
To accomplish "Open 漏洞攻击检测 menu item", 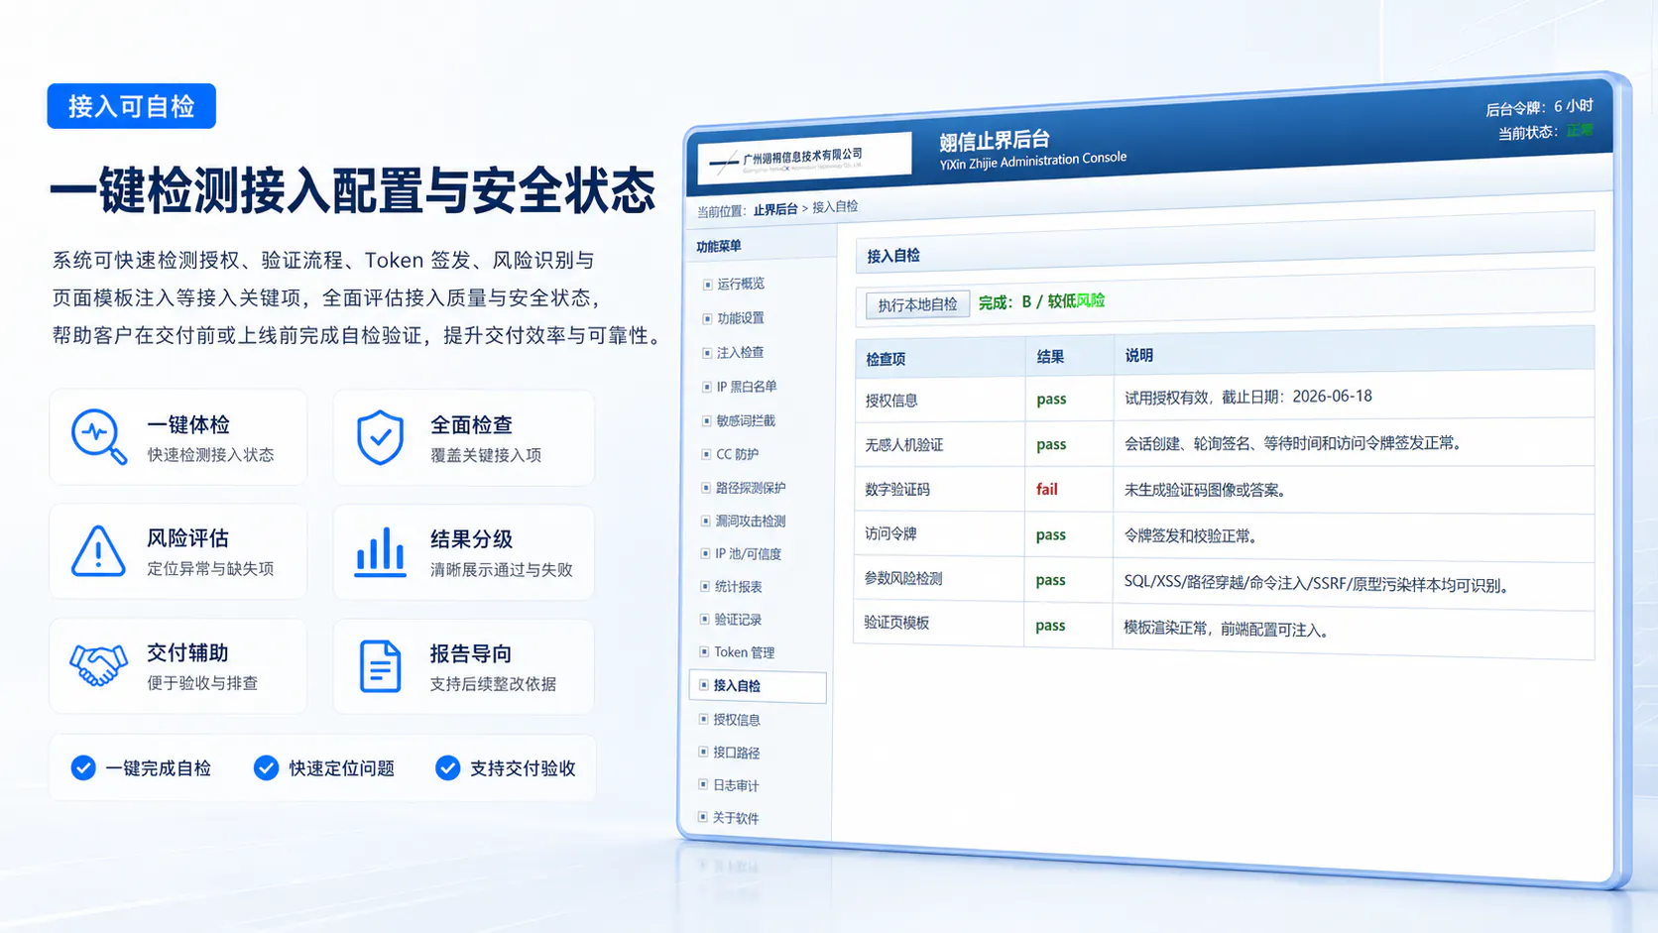I will coord(751,521).
